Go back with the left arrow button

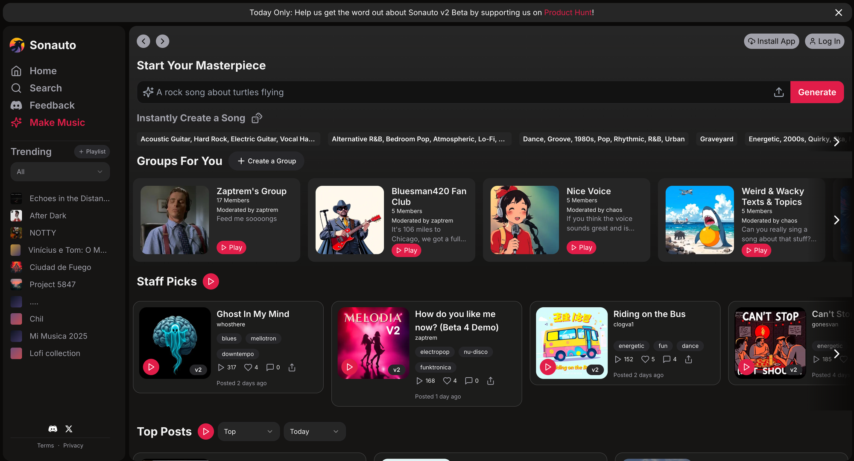(143, 41)
